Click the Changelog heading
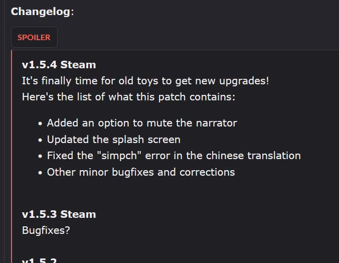 click(x=42, y=12)
